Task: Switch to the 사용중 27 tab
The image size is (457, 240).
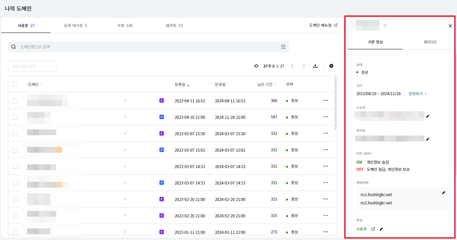Action: 26,26
